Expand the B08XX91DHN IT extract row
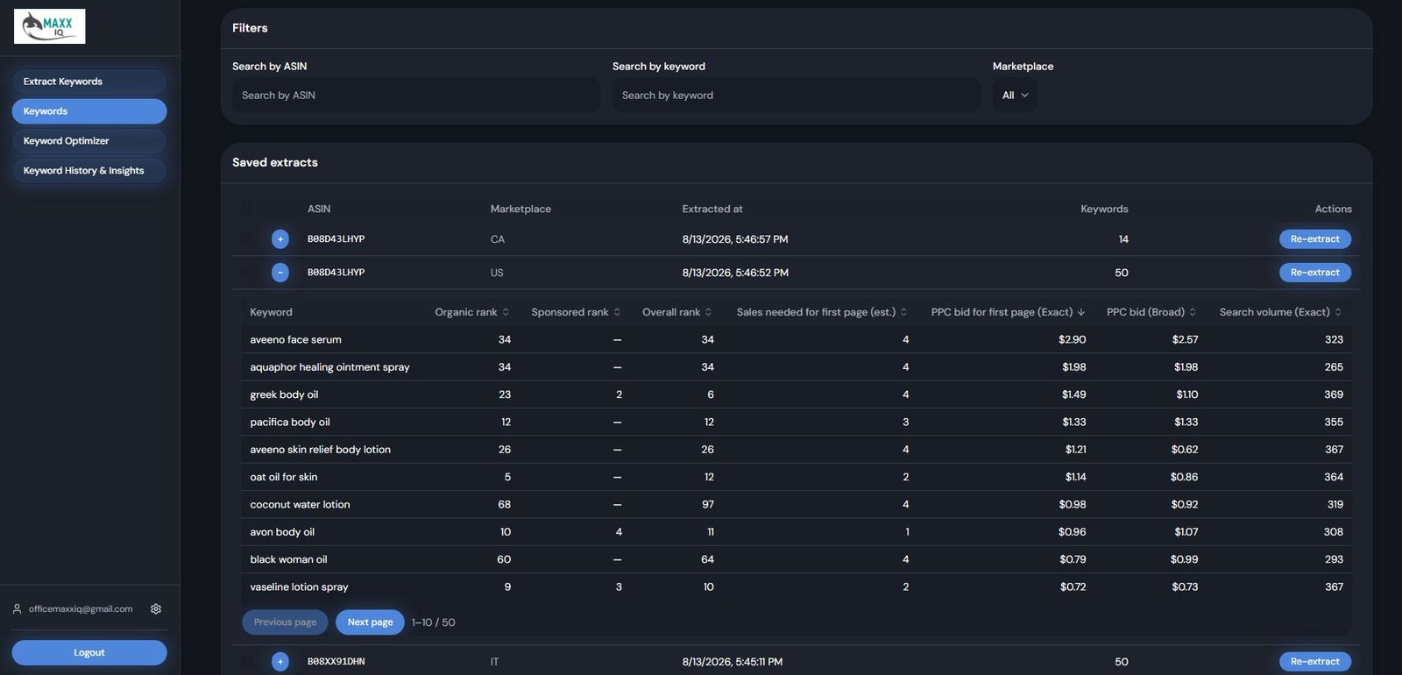 (280, 662)
